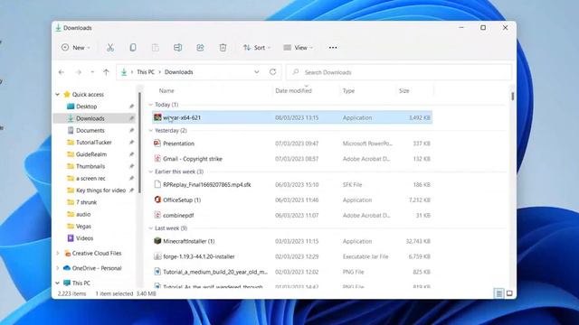Refresh the Downloads folder
This screenshot has width=579, height=325.
272,72
